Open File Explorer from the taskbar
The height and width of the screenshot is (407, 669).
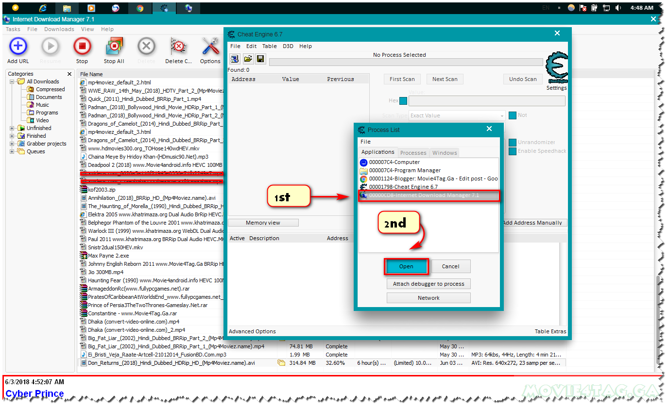pyautogui.click(x=67, y=8)
